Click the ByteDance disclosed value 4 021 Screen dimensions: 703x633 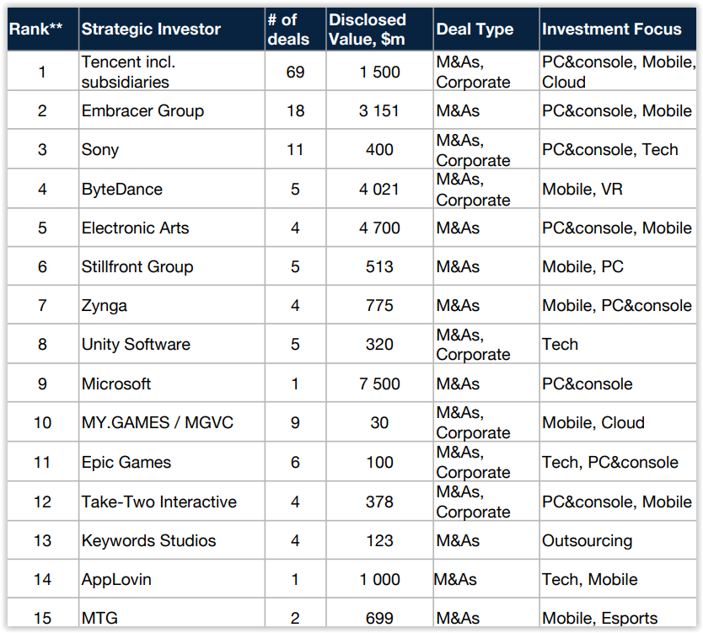pos(379,189)
